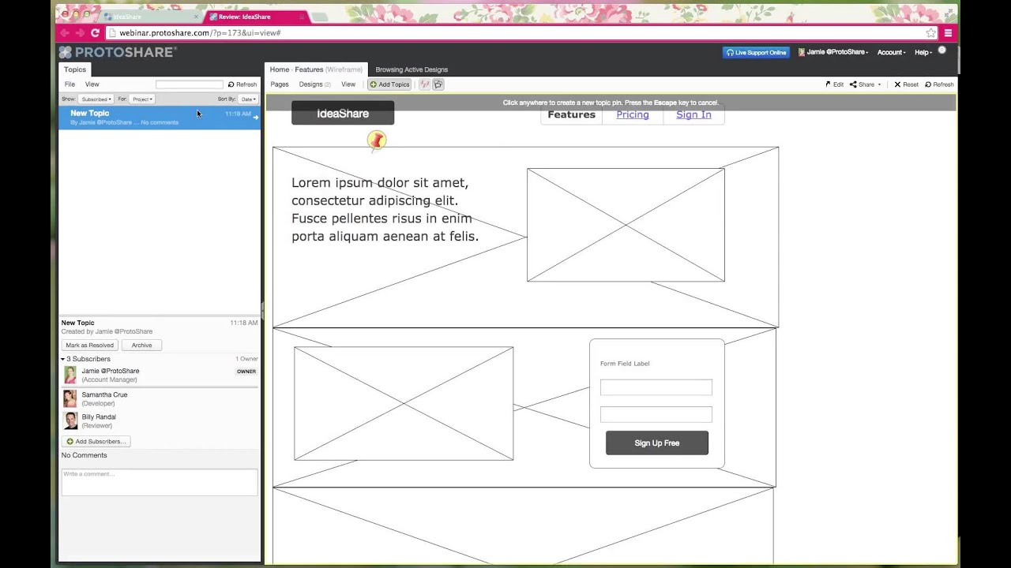Open the Account dropdown menu
This screenshot has height=568, width=1011.
pos(891,52)
